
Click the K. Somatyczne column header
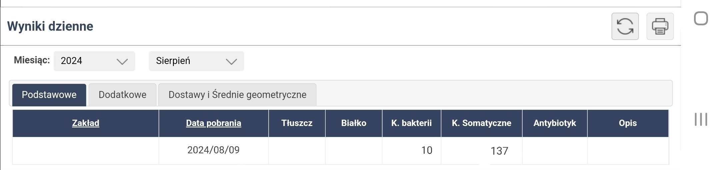click(481, 123)
